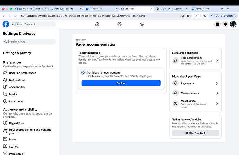Screen dimensions: 239x155
Task: Expand the Page status chevron arrow
Action: click(x=217, y=83)
